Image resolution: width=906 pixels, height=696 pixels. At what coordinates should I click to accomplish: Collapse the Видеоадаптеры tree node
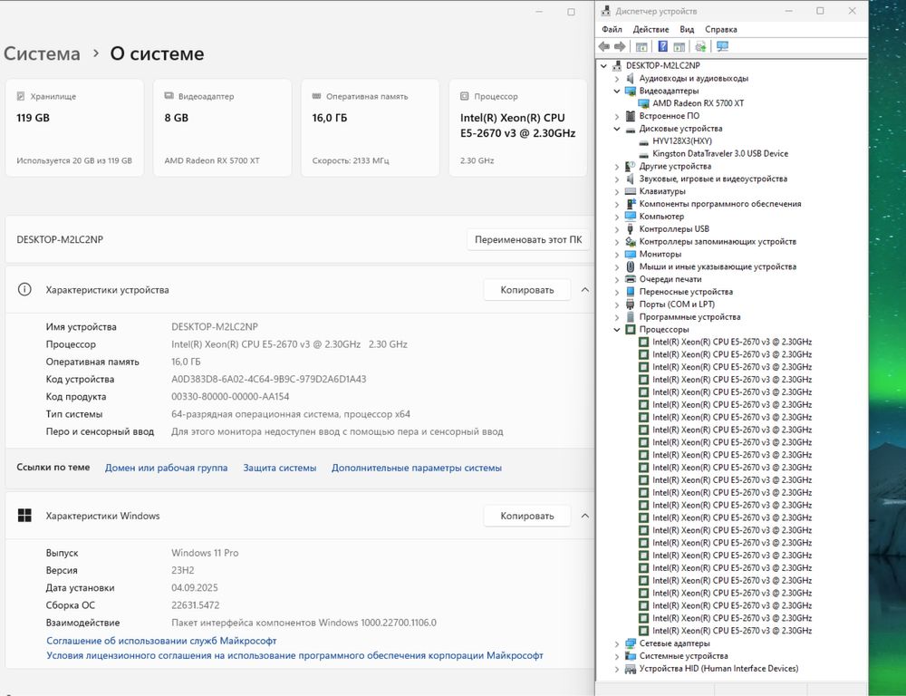(x=617, y=92)
